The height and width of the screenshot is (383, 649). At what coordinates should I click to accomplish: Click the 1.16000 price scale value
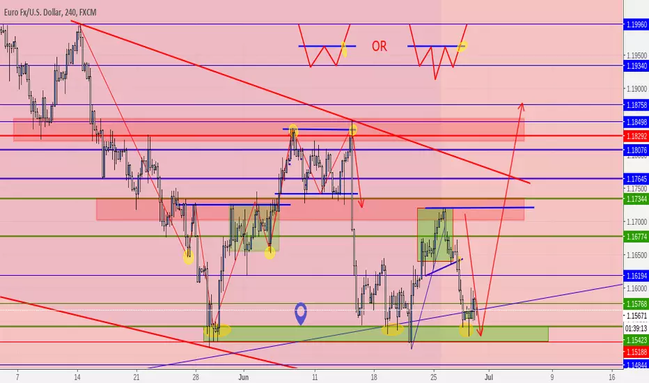636,288
